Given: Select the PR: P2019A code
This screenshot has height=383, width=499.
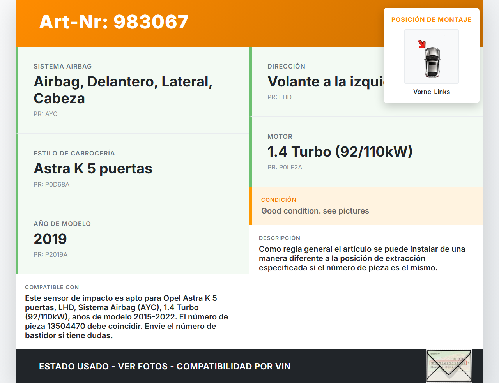Looking at the screenshot, I should click(x=51, y=254).
